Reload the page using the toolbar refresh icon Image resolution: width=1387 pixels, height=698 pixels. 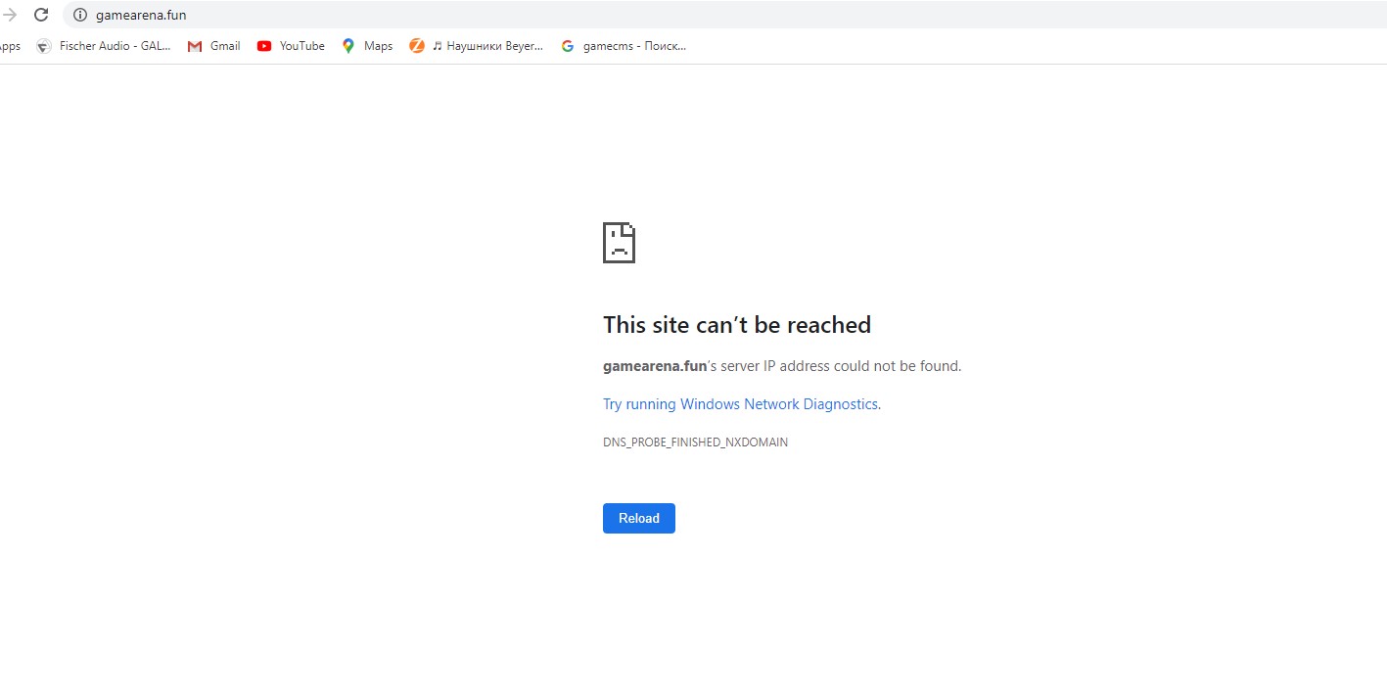click(41, 15)
